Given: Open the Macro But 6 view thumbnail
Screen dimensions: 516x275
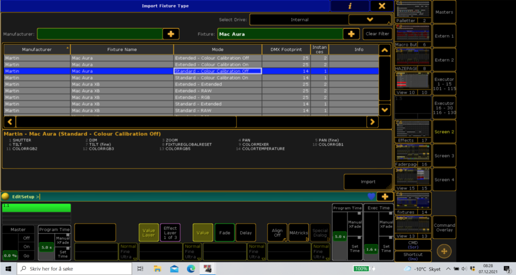Looking at the screenshot, I should click(x=413, y=36).
